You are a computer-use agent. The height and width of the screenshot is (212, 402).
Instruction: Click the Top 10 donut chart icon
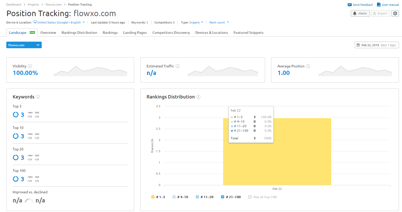16,136
